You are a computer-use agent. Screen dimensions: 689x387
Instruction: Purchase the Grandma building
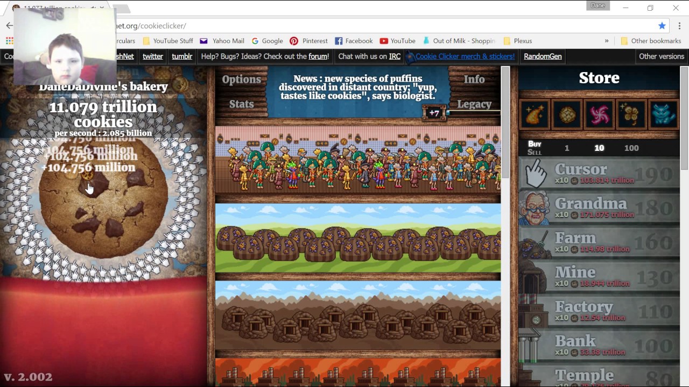coord(599,209)
